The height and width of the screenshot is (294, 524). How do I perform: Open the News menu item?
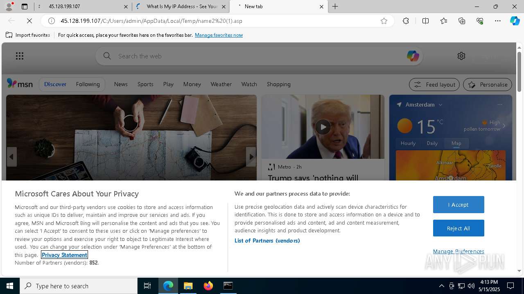point(121,84)
